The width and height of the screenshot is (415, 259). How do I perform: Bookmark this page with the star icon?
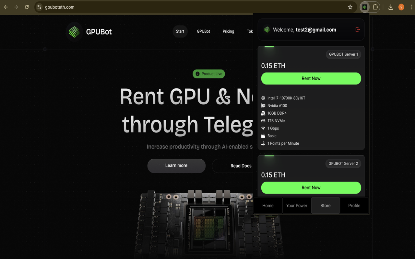[x=350, y=7]
